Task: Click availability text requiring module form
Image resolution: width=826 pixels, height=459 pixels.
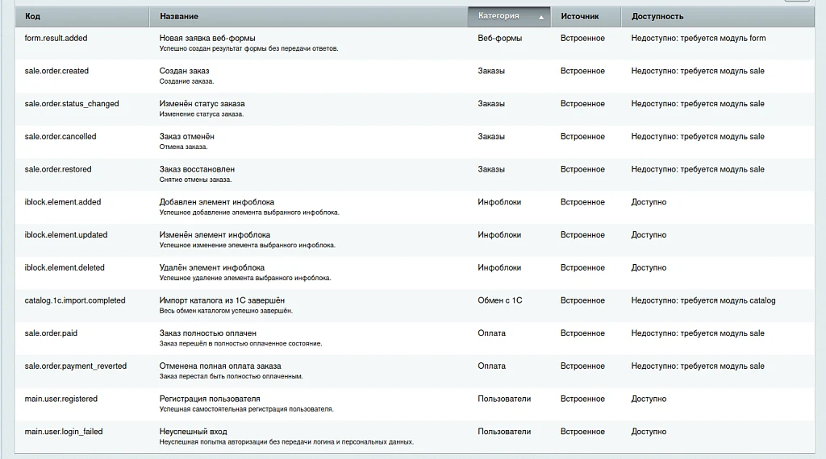Action: (x=699, y=38)
